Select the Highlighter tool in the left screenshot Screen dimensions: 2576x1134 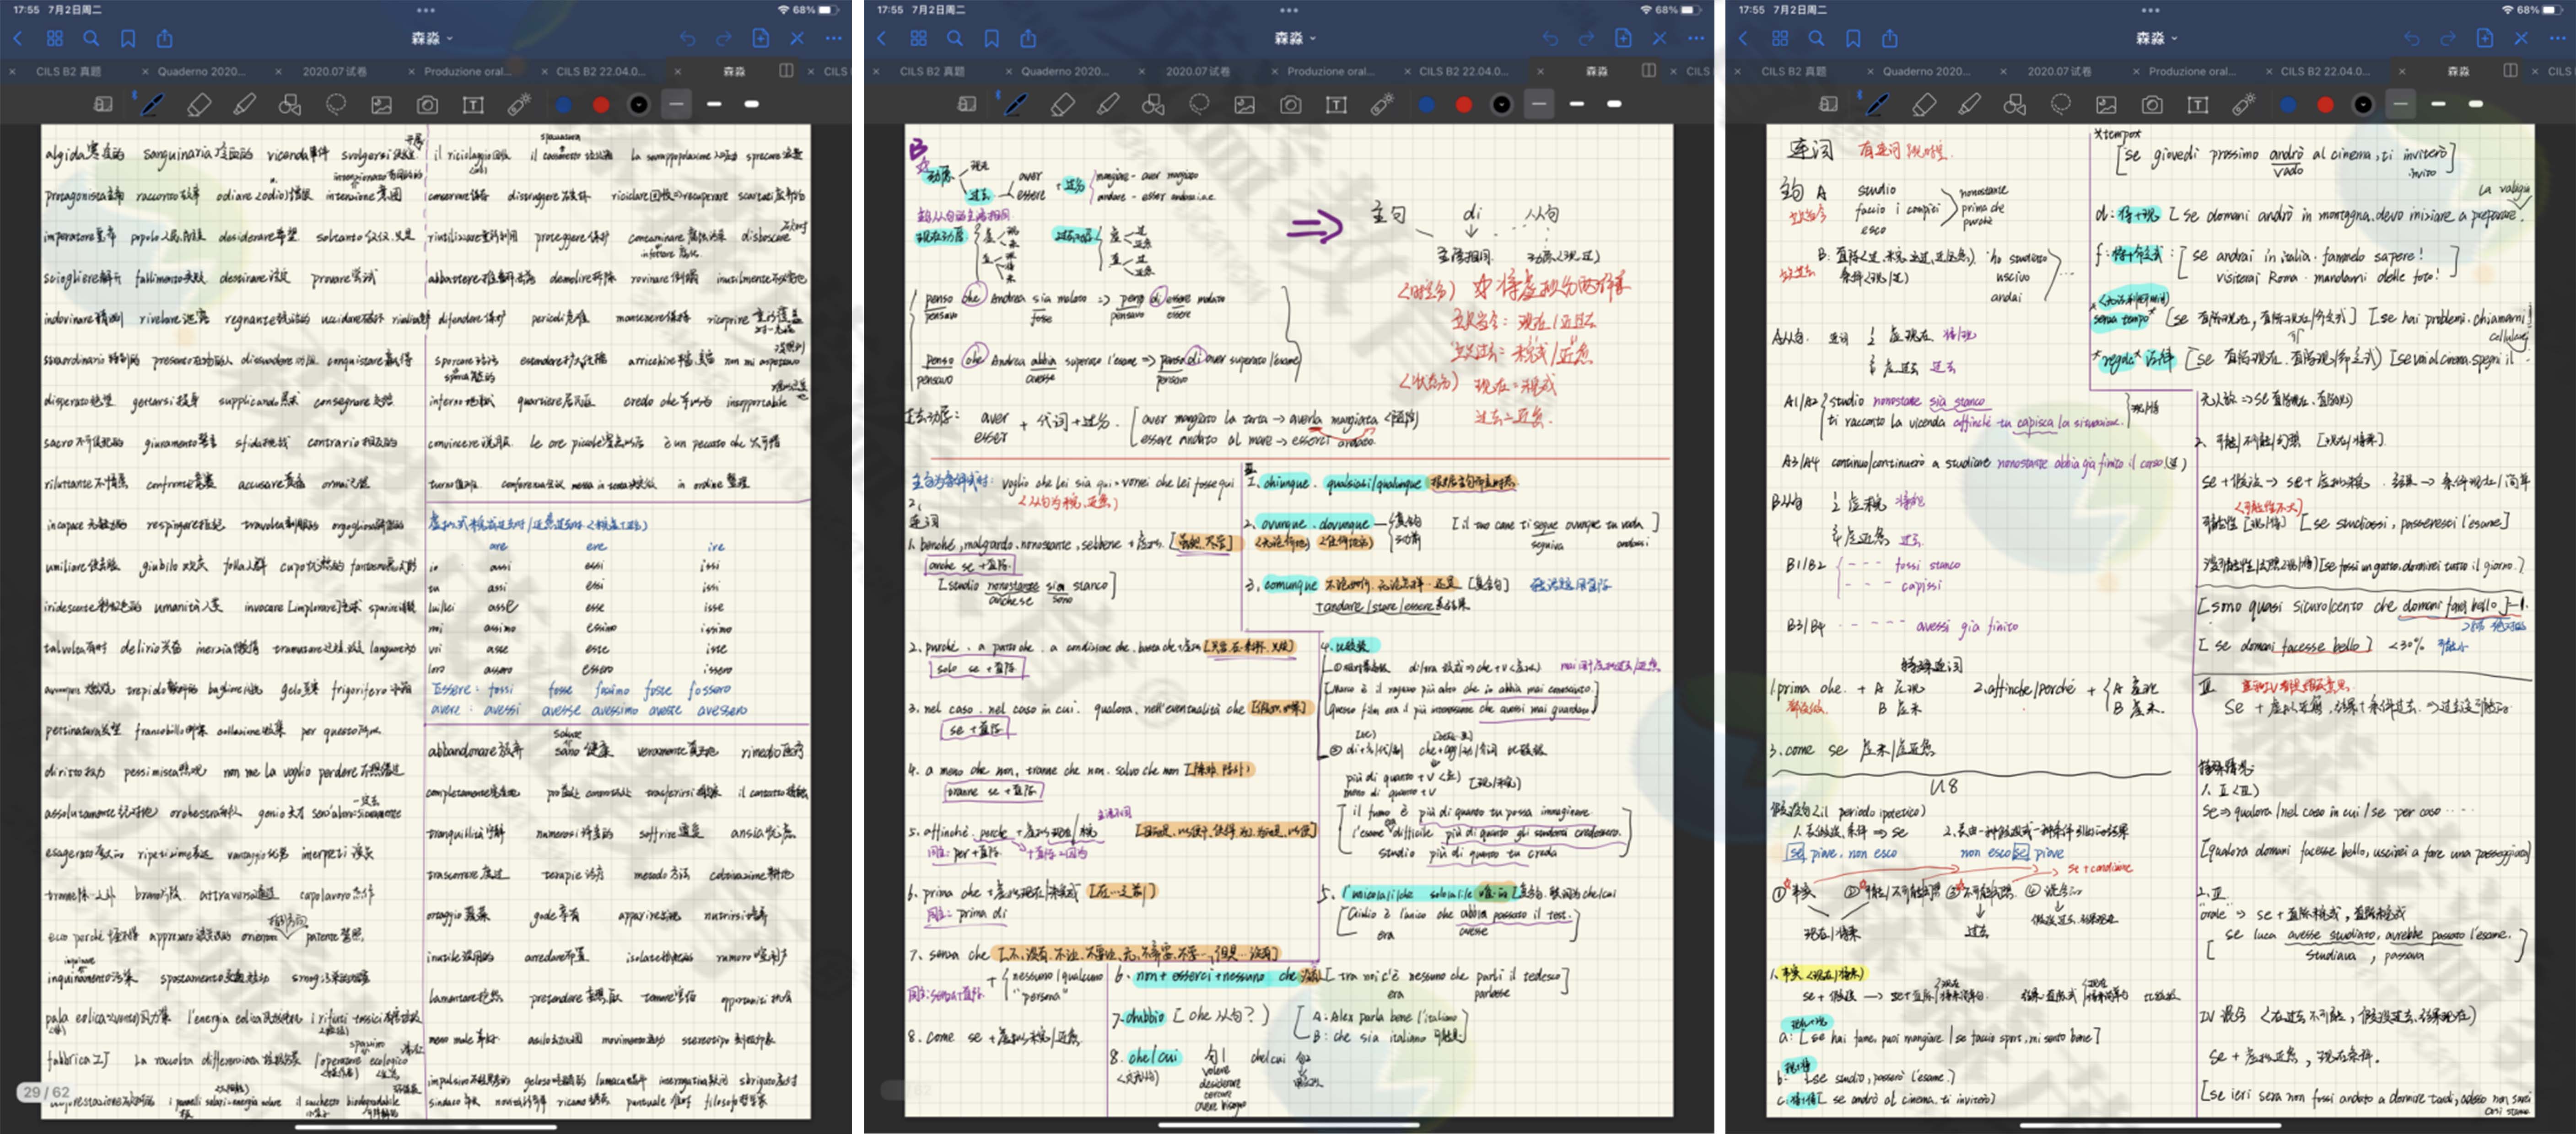pos(244,104)
